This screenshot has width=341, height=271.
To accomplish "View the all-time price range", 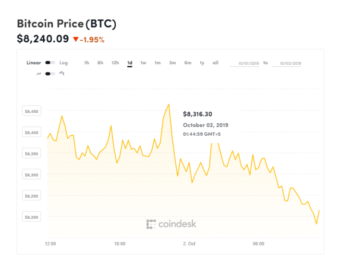I will point(216,63).
